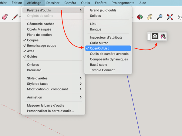182x136 pixels.
Task: Disable the Guides option
Action: point(32,57)
